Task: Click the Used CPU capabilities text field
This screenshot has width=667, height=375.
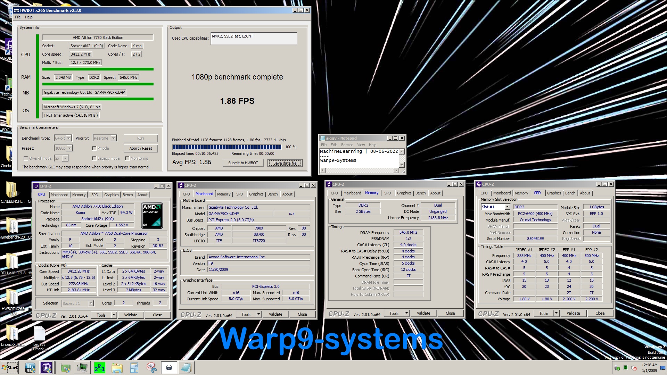Action: (254, 39)
